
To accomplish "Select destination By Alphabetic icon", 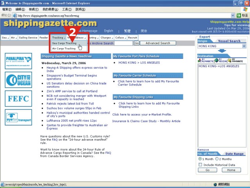I will tap(205, 60).
